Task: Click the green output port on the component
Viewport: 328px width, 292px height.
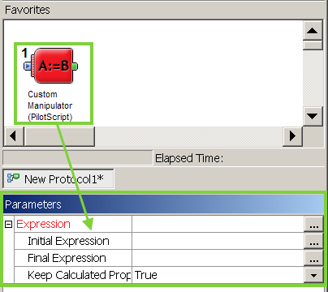Action: click(x=75, y=67)
